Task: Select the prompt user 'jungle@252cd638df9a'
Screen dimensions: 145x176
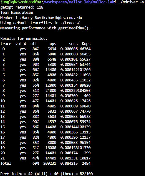Action: (x=21, y=2)
